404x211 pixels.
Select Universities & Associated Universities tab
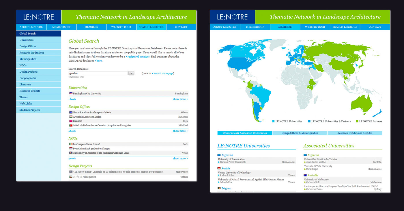245,133
